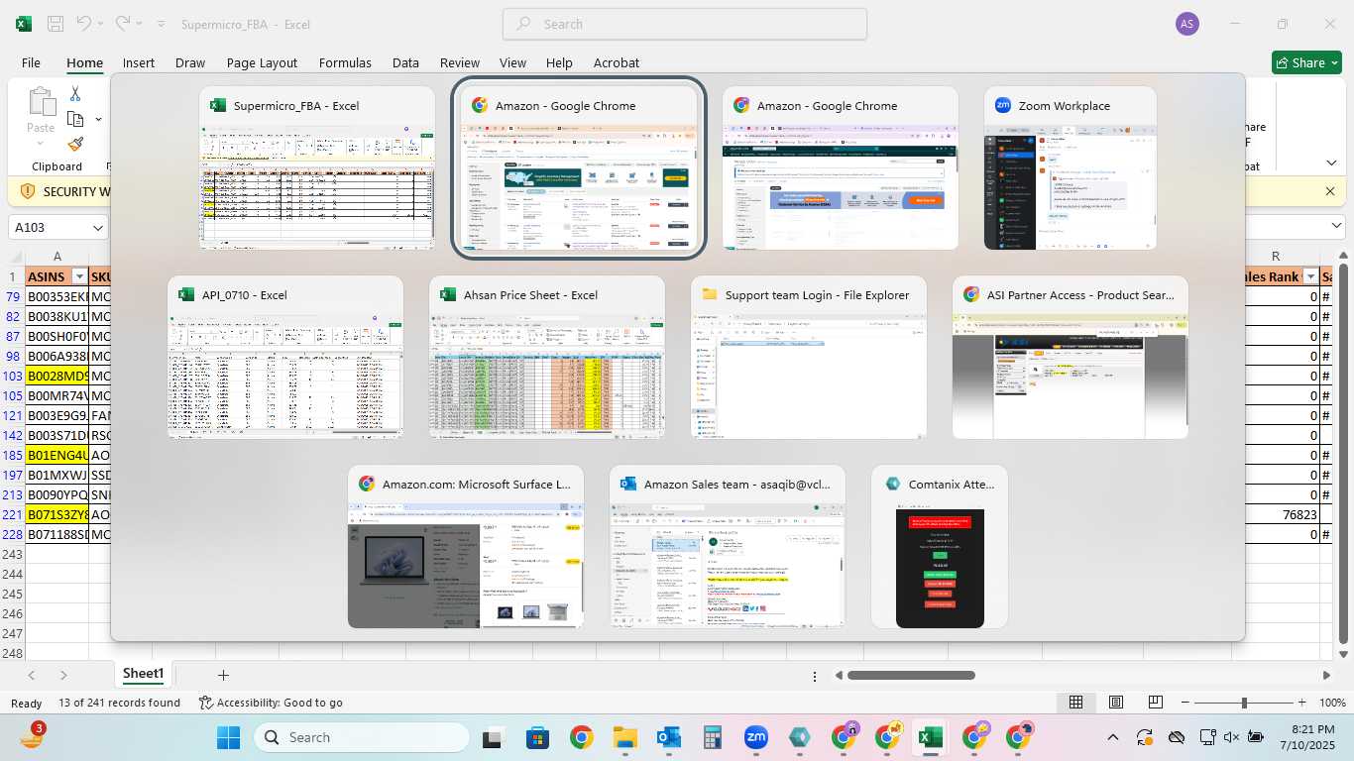
Task: Open the Sales Rank column filter dropdown
Action: [1311, 277]
